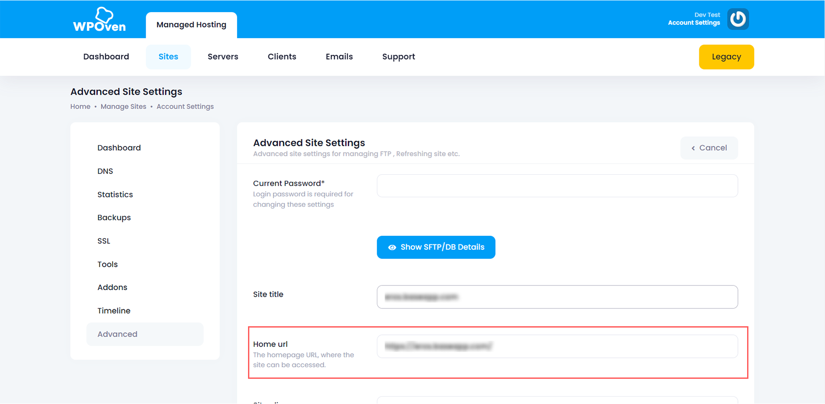Click 'The homepage URL, where the' description
The width and height of the screenshot is (825, 404).
click(304, 360)
